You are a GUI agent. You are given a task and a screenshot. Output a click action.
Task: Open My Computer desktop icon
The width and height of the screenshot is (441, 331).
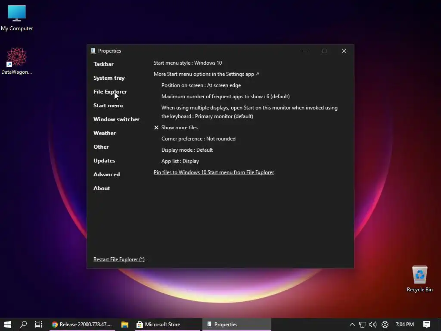[x=17, y=17]
